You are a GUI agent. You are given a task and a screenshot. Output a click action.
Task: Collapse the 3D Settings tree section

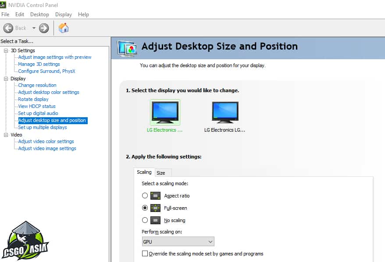(x=6, y=50)
